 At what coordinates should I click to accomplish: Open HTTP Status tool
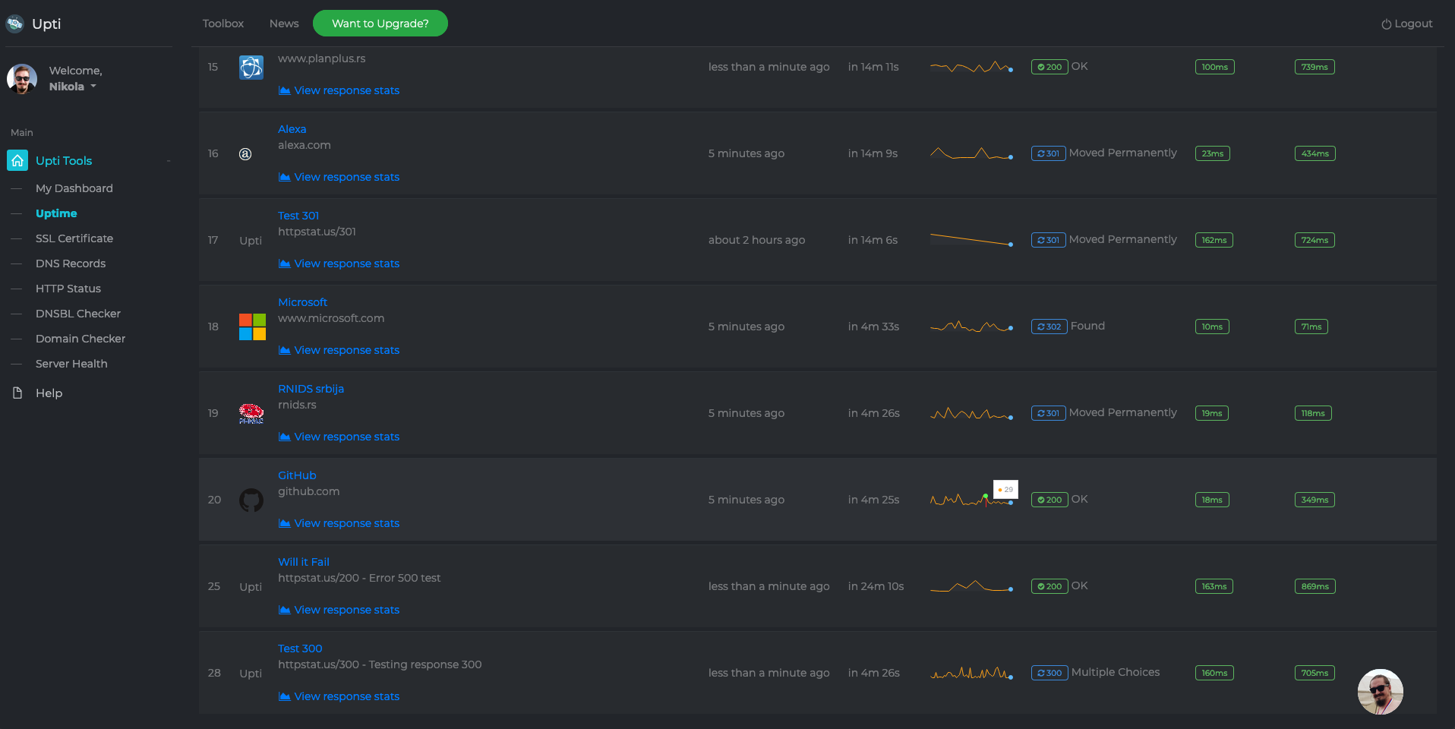68,289
